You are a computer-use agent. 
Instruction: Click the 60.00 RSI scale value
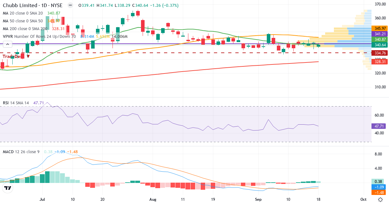click(x=379, y=115)
